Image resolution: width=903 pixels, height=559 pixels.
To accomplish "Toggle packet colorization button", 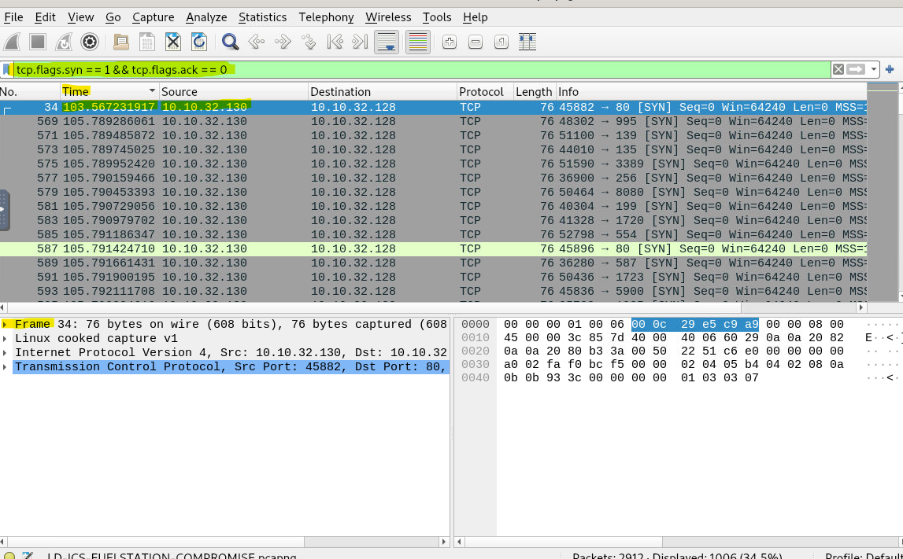I will [x=417, y=42].
